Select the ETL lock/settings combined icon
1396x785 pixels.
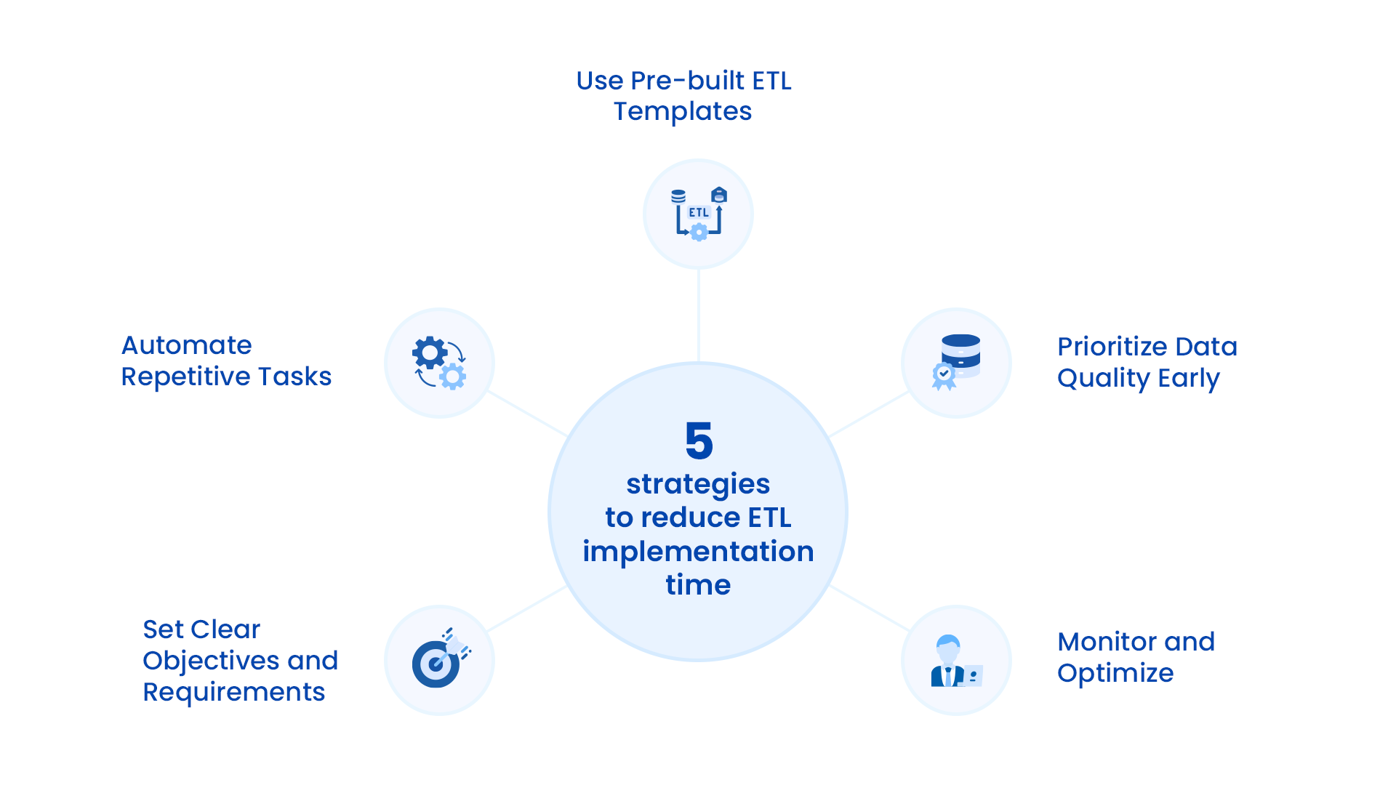tap(705, 210)
